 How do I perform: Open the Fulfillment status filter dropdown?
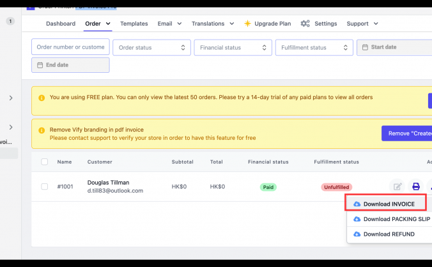(314, 47)
